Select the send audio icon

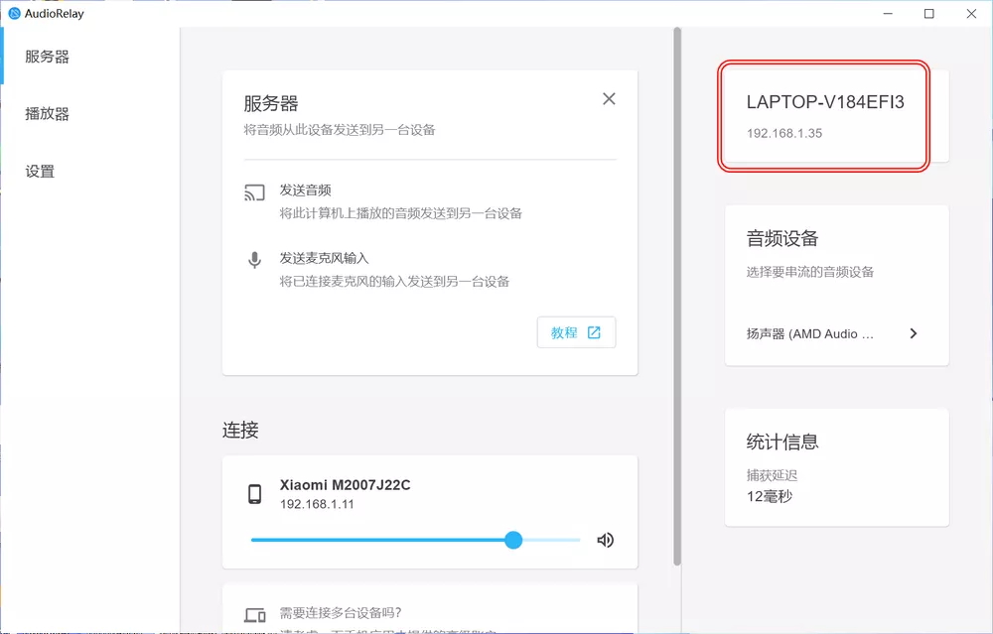click(x=254, y=192)
